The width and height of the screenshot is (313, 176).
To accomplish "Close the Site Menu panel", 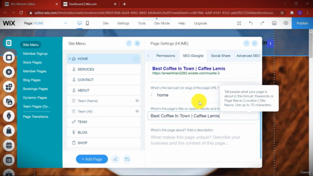I will pyautogui.click(x=137, y=44).
